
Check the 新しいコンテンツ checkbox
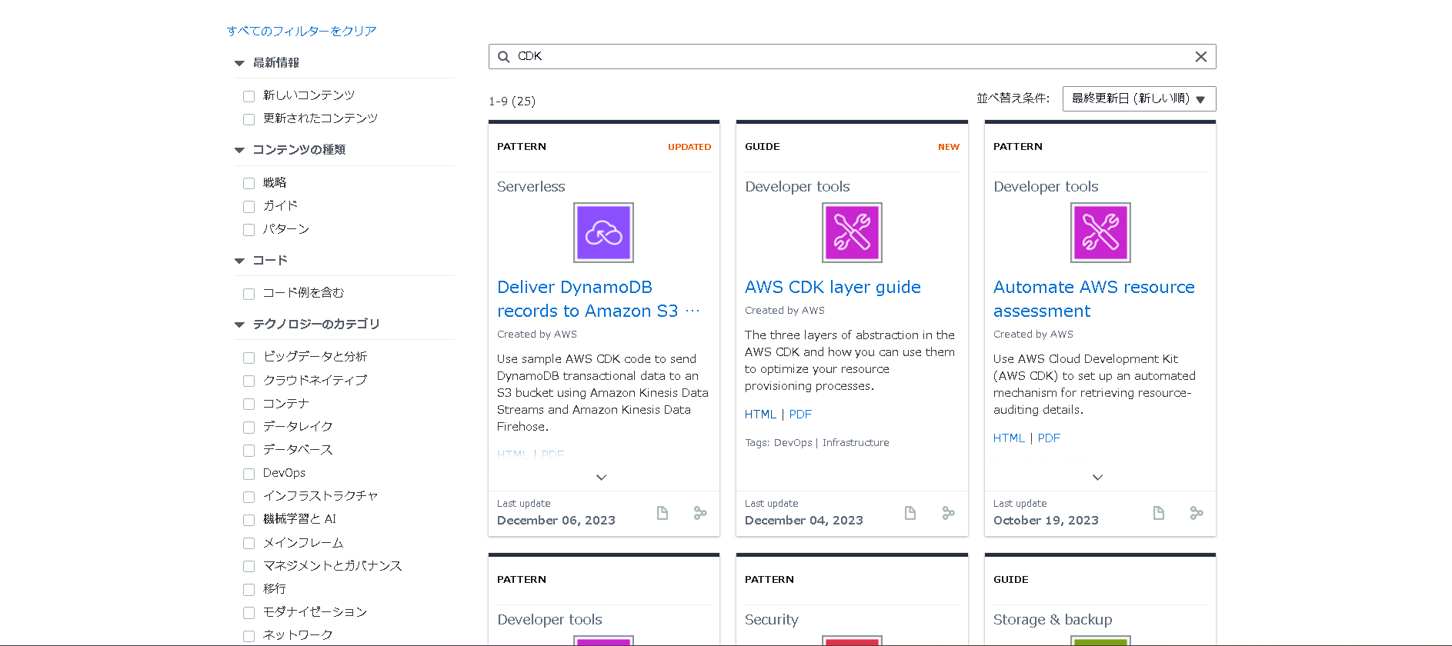tap(249, 96)
